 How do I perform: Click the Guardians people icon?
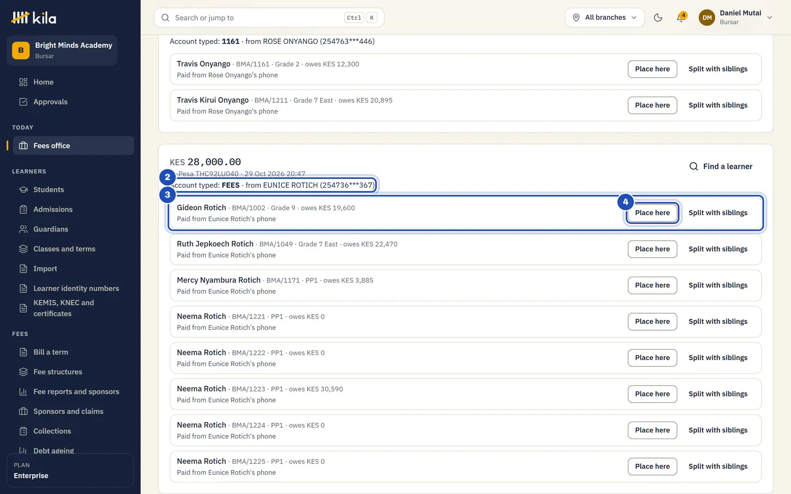(x=23, y=229)
